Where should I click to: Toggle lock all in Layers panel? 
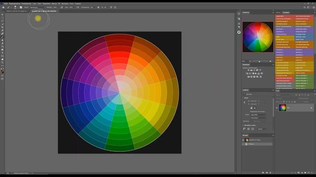pos(295,102)
